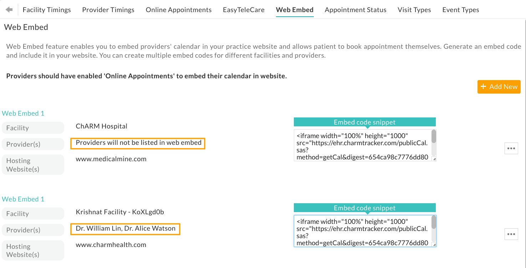This screenshot has width=526, height=268.
Task: Click the back arrow icon
Action: (9, 10)
